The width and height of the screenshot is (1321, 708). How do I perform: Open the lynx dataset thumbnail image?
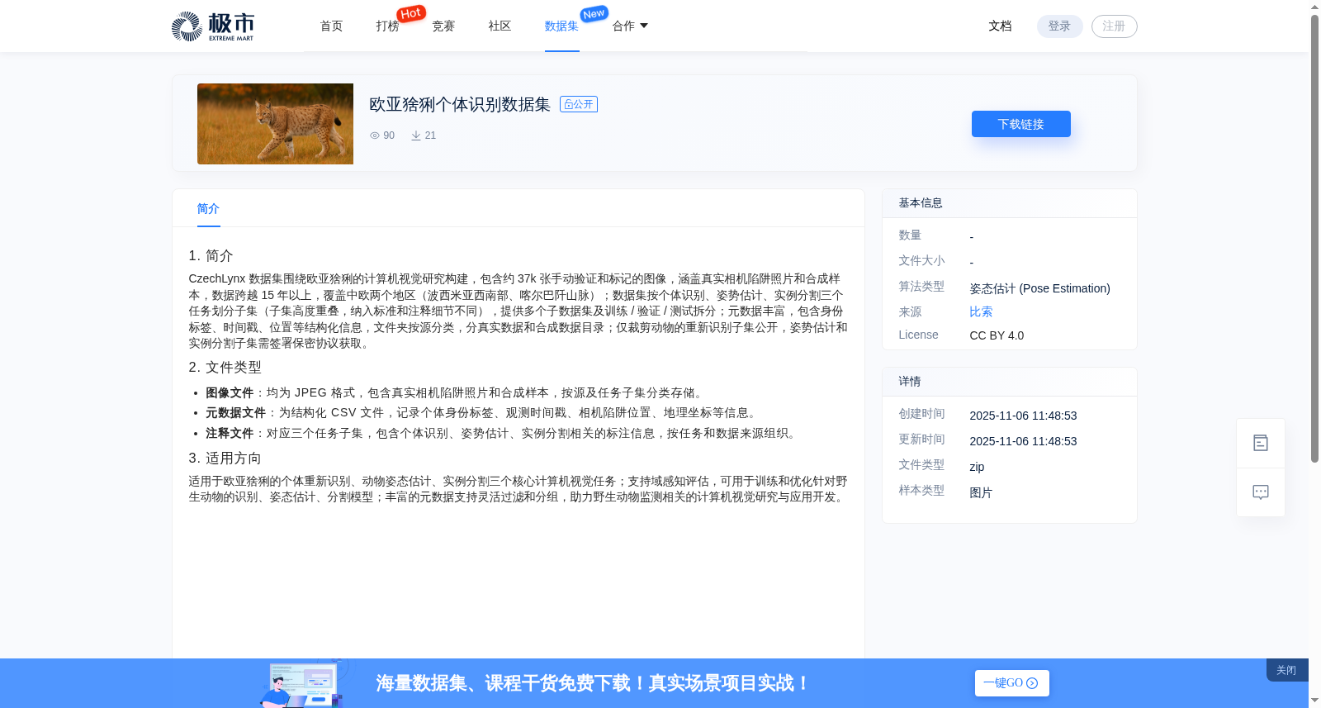275,124
